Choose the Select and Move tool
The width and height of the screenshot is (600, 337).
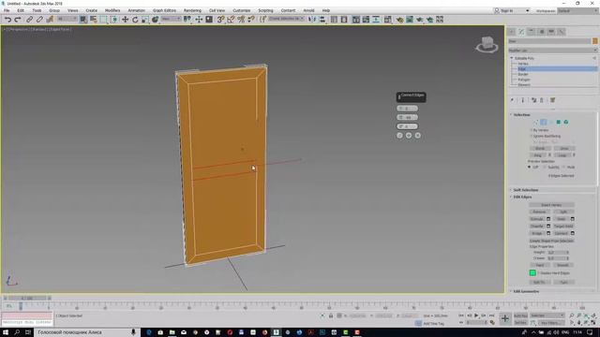tap(125, 19)
